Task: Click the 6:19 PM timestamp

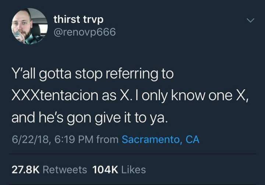Action: point(74,140)
